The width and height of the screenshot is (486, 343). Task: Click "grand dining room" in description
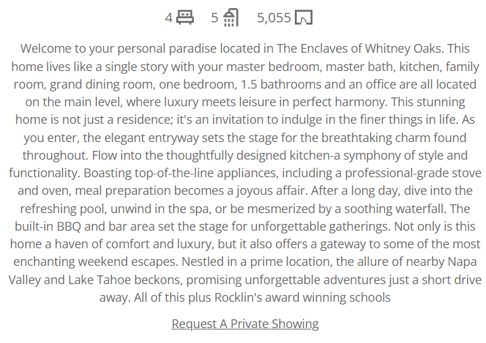(102, 85)
